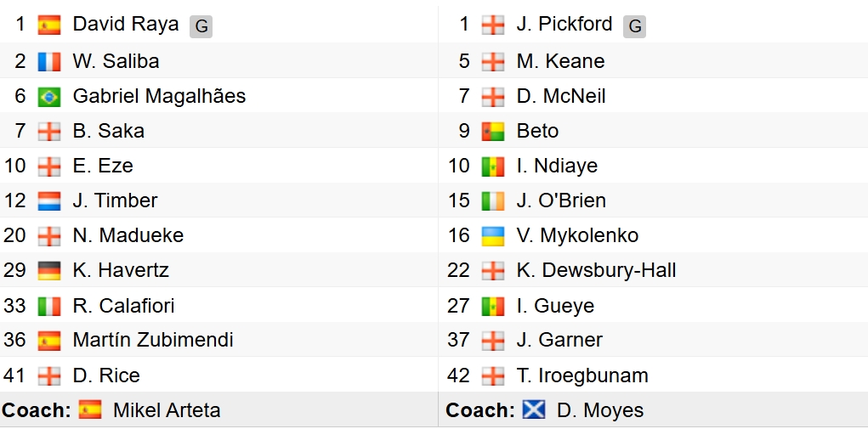This screenshot has width=868, height=429.
Task: Click the Guinea-Bissau flag beside Beto
Action: pos(493,132)
